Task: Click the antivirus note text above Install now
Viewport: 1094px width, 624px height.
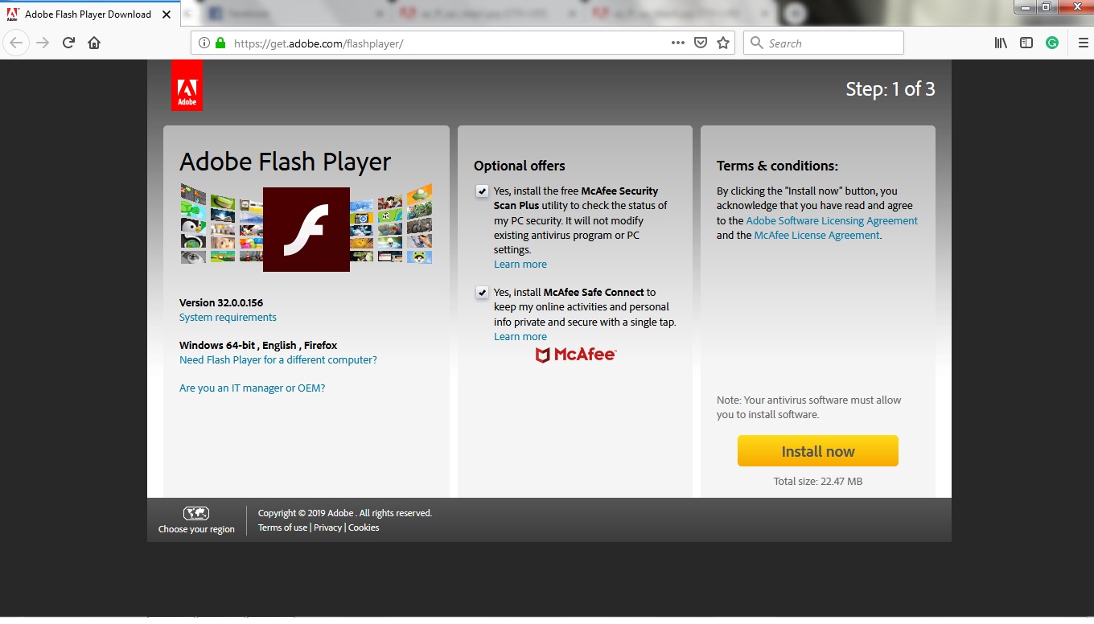Action: pyautogui.click(x=809, y=408)
